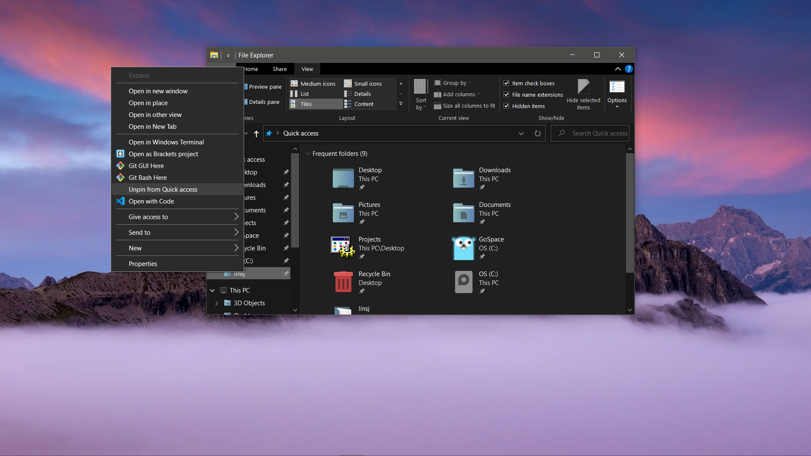
Task: Open the Group by dropdown
Action: point(455,83)
